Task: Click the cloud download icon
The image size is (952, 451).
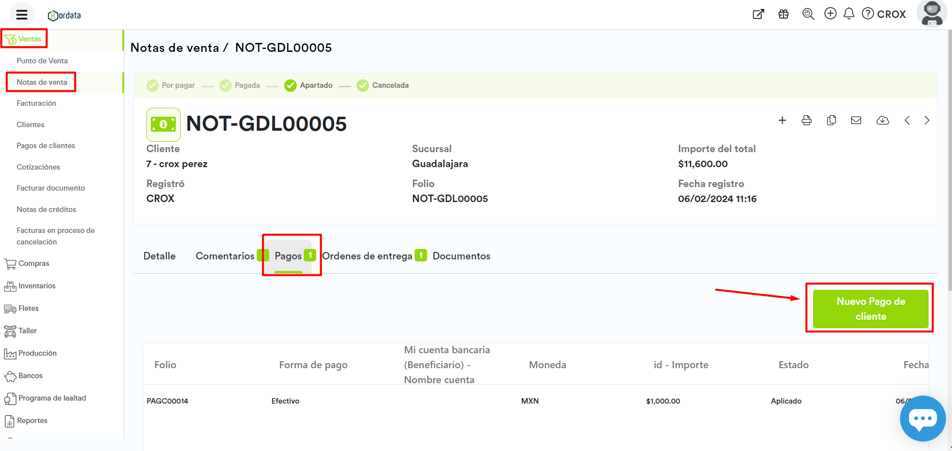Action: [x=883, y=120]
